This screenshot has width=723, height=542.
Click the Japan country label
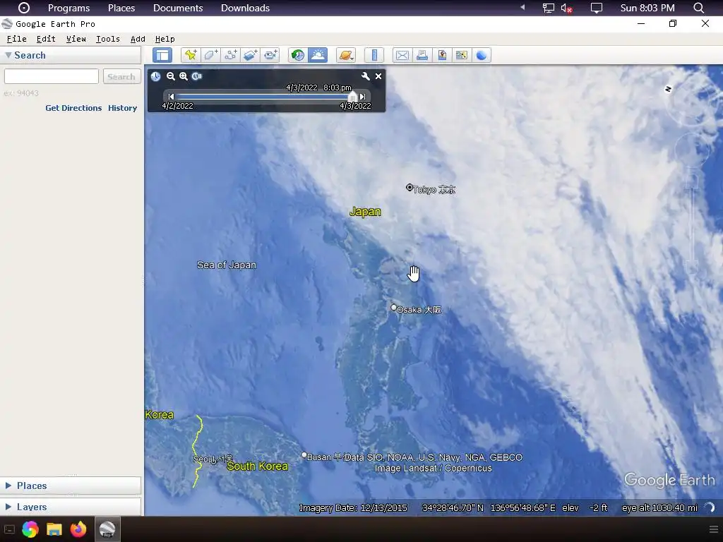pyautogui.click(x=365, y=212)
